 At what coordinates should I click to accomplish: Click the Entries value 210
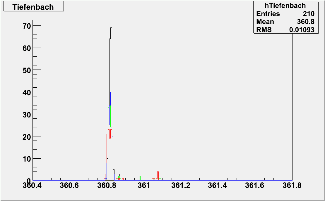[309, 14]
